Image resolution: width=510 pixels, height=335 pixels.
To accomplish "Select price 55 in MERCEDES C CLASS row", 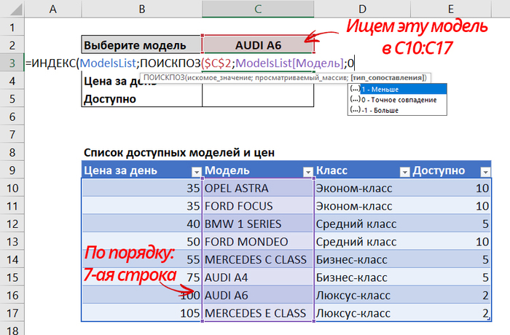I will click(x=142, y=259).
